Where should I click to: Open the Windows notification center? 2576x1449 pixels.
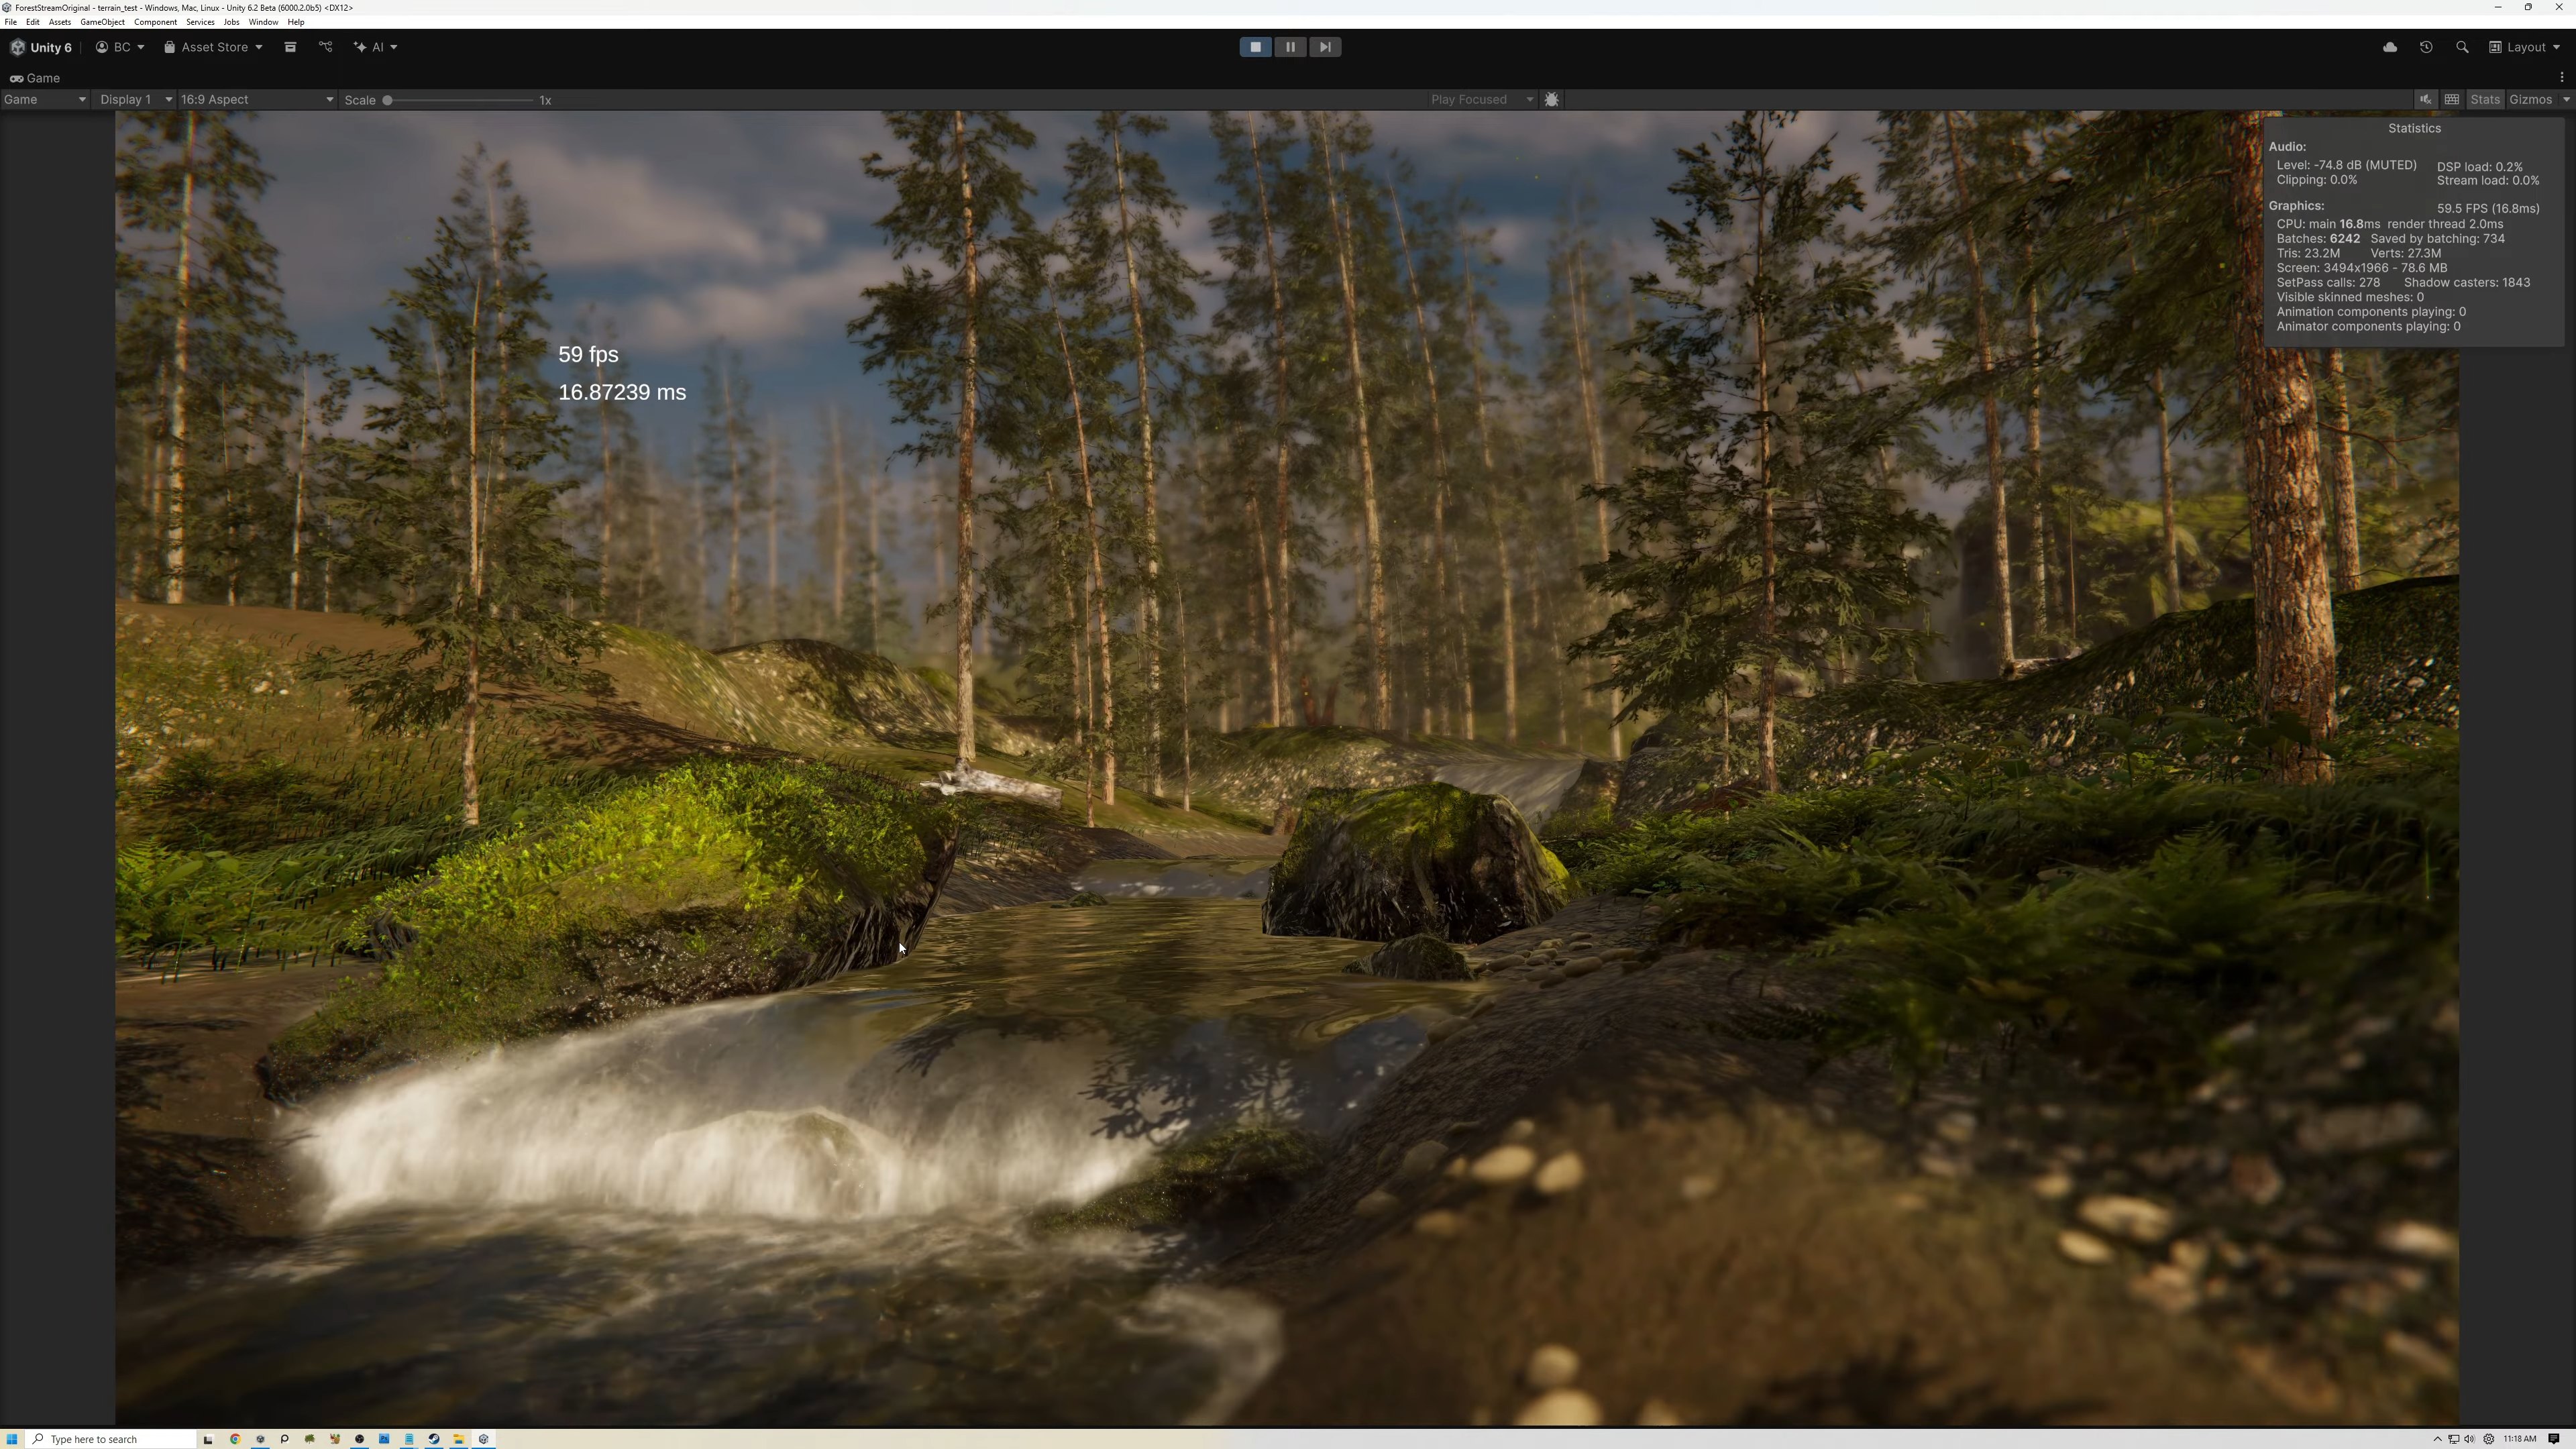2553,1439
